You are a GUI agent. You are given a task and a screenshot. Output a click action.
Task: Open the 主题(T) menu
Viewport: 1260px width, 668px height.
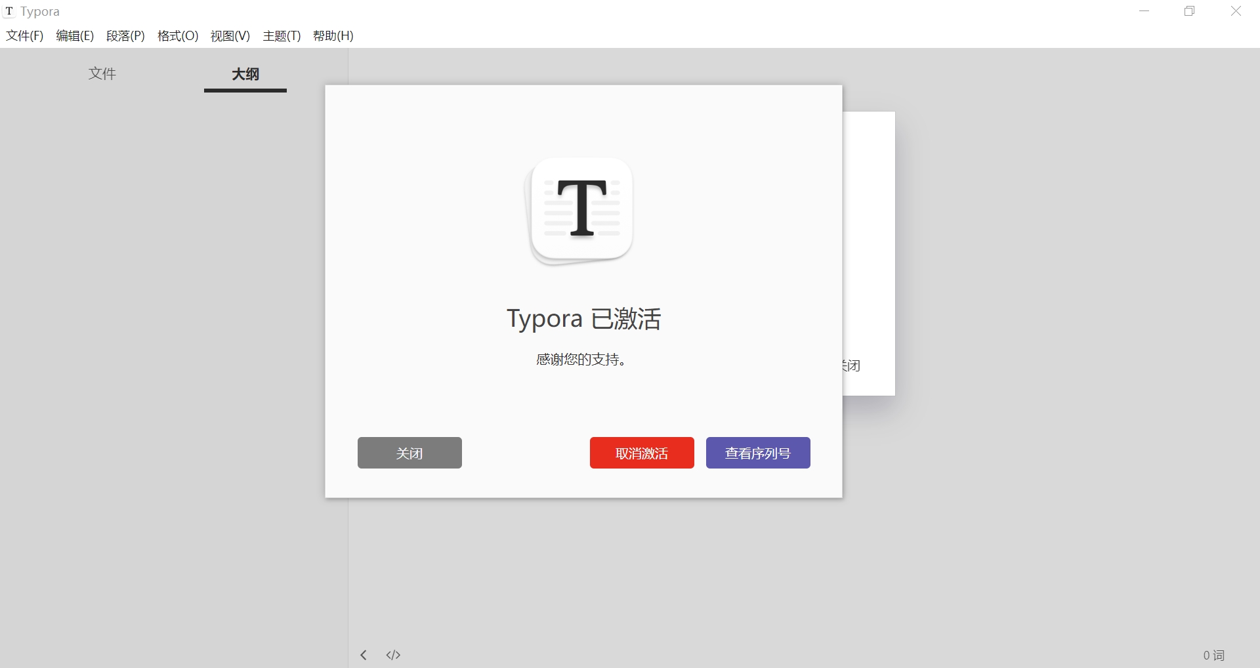click(x=282, y=36)
